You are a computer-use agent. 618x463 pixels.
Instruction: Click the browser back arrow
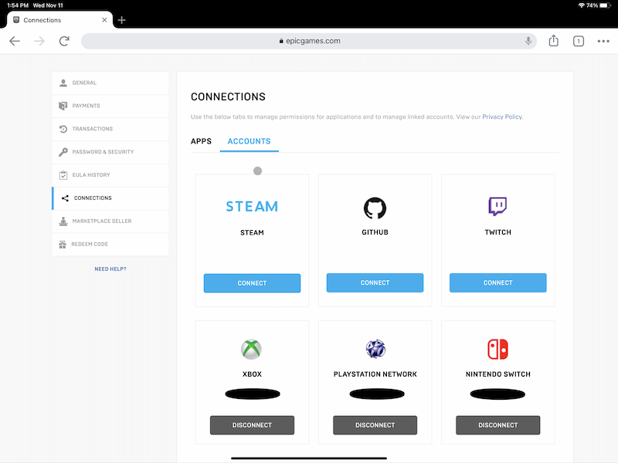15,41
